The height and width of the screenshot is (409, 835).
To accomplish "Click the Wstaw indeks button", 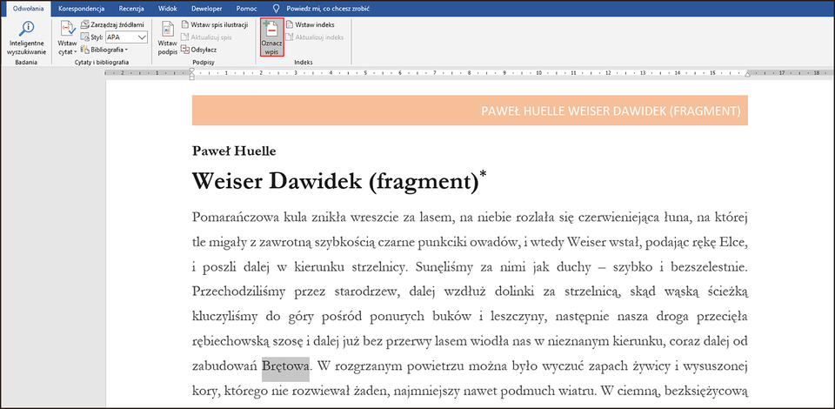I will 311,24.
